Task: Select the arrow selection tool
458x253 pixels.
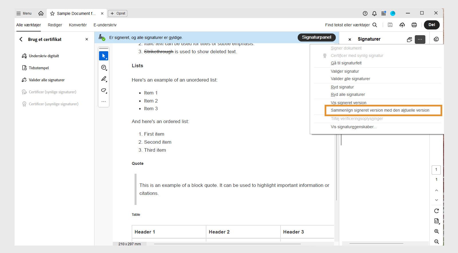Action: (x=104, y=56)
